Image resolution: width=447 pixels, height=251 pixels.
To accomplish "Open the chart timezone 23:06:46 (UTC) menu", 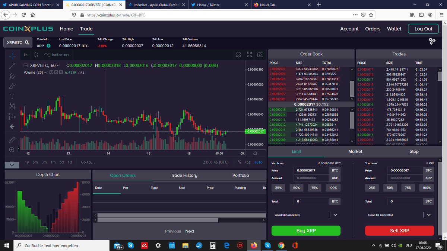I will tap(216, 162).
